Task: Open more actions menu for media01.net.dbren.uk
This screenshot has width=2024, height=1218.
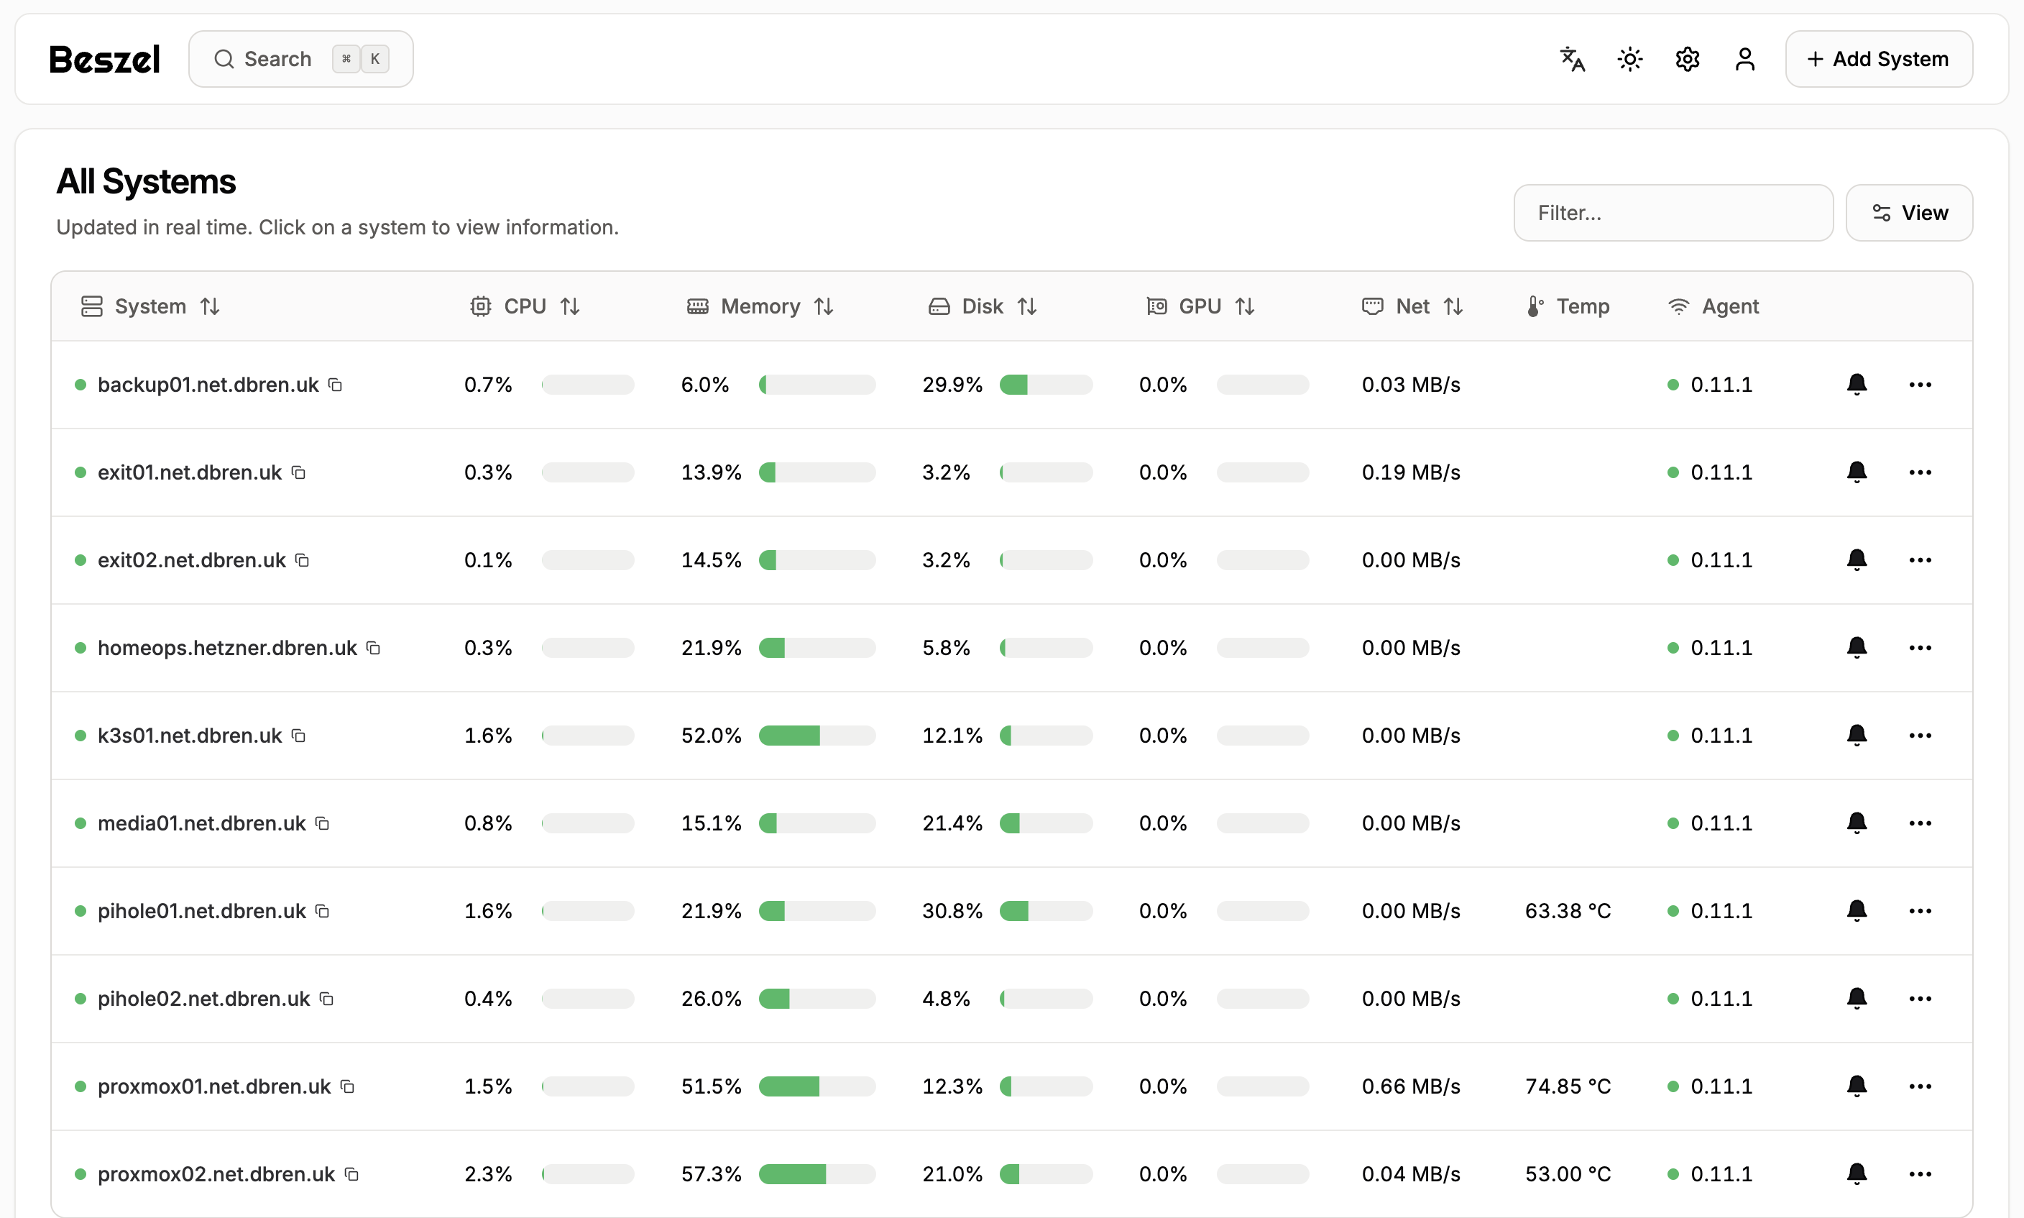Action: tap(1920, 823)
